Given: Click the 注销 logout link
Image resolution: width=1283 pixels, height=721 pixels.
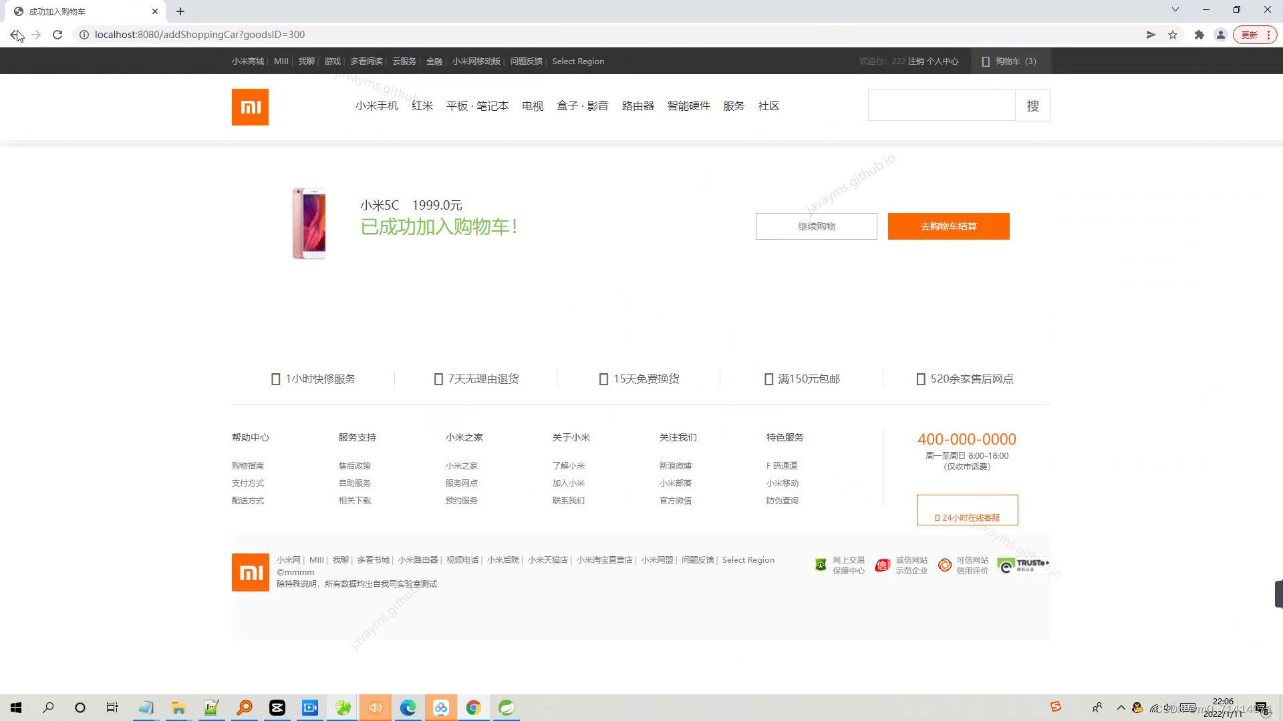Looking at the screenshot, I should 915,61.
